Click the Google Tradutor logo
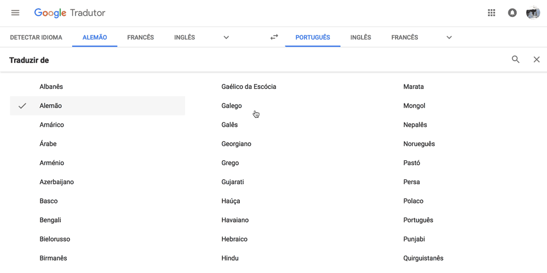Viewport: 547px width, 273px height. (x=70, y=13)
